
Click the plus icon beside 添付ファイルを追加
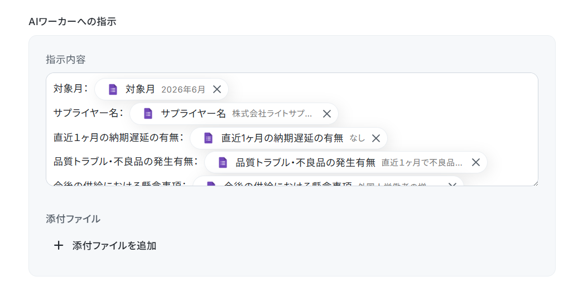[59, 245]
